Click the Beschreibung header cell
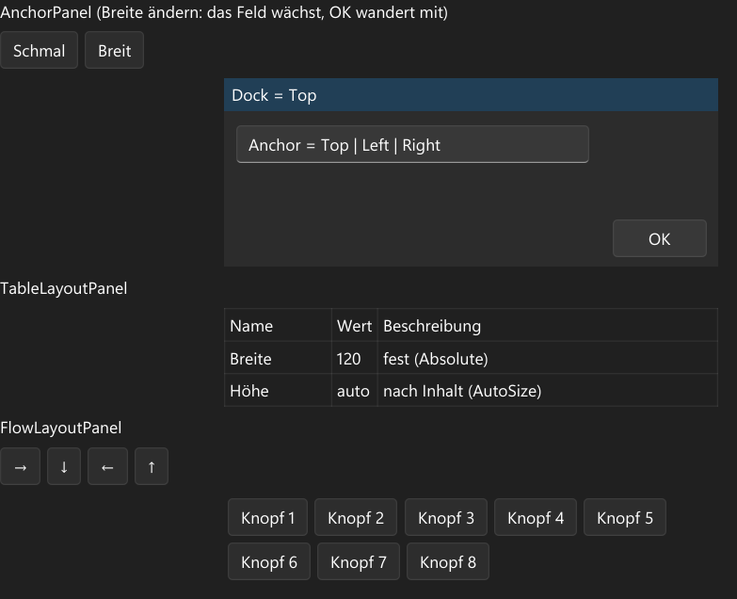The height and width of the screenshot is (599, 737). 548,325
